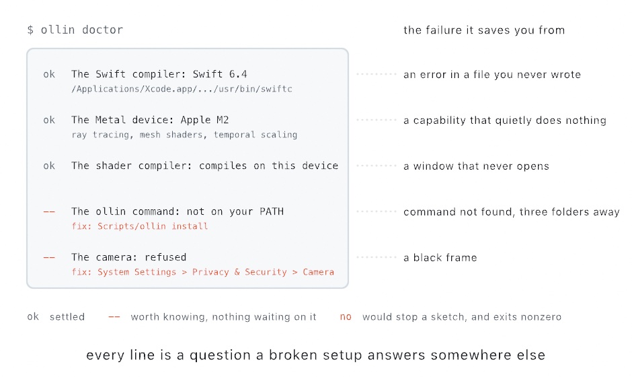Click the ok marker beside Metal device
Viewport: 632px width, 377px height.
pyautogui.click(x=49, y=120)
